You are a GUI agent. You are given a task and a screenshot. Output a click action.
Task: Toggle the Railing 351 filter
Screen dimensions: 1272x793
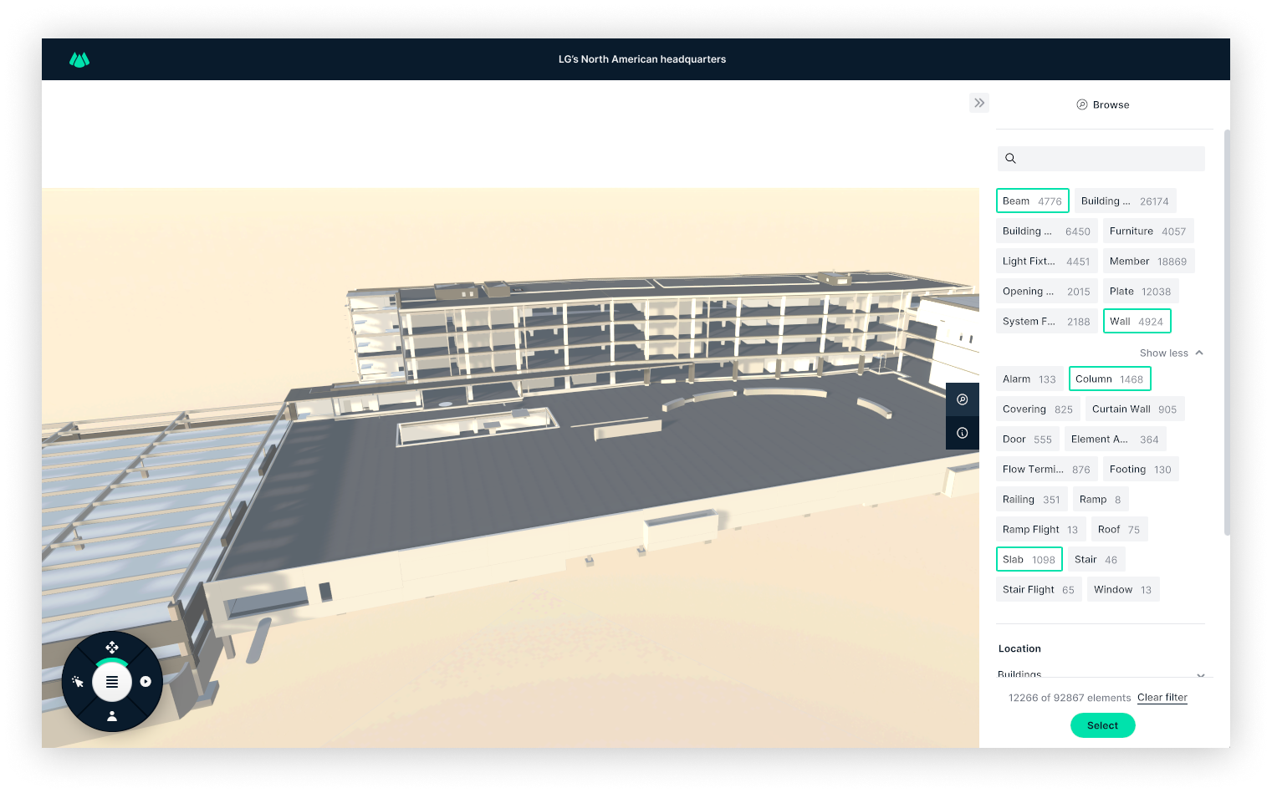point(1032,499)
